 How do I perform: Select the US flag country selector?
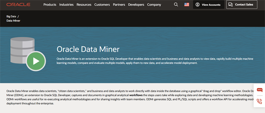(x=187, y=5)
